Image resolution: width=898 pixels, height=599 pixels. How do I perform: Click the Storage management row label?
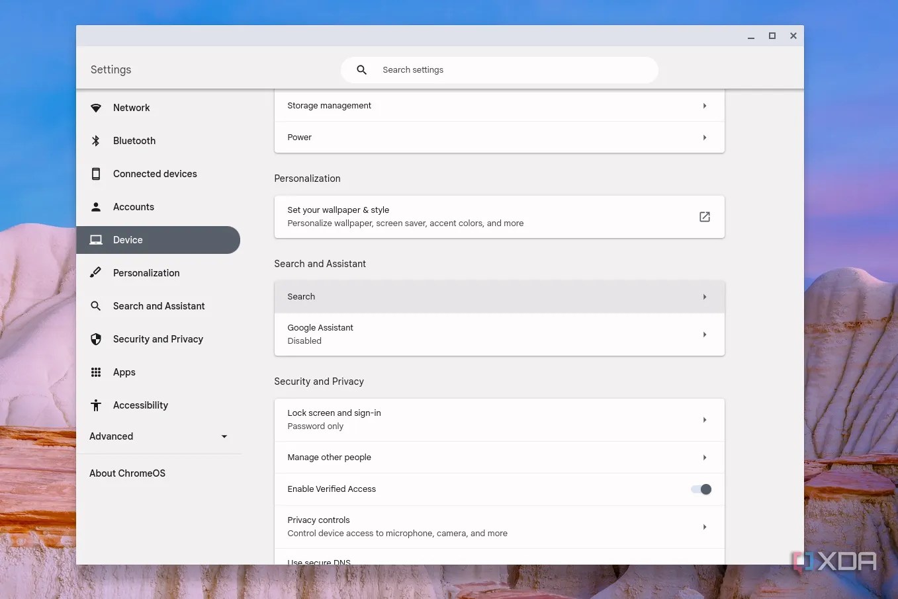329,106
